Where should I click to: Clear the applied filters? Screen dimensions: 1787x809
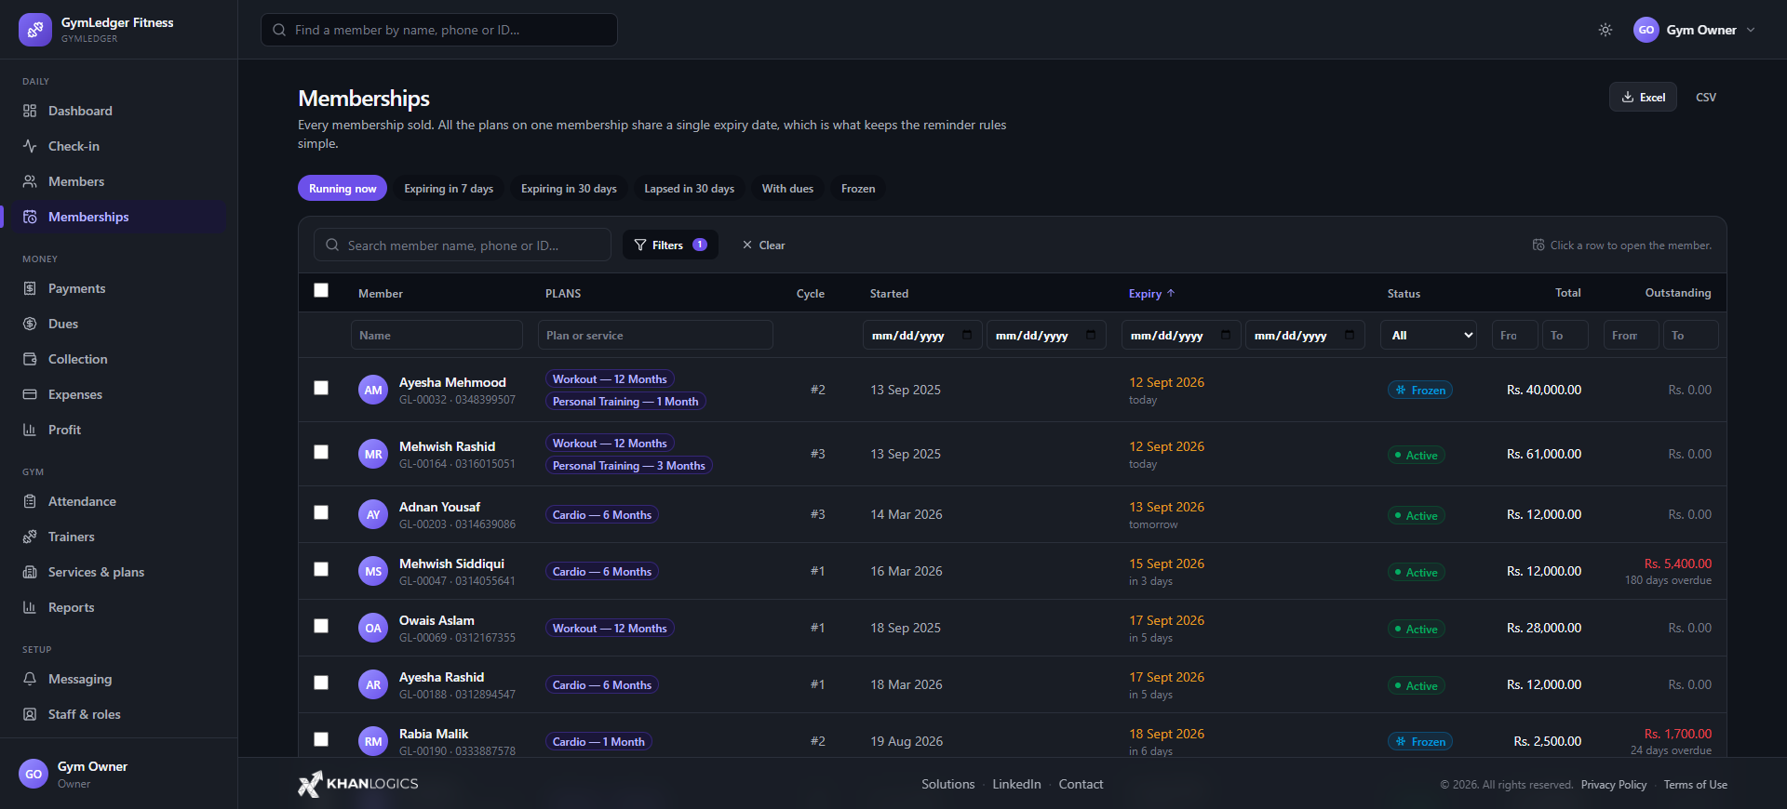pos(763,245)
